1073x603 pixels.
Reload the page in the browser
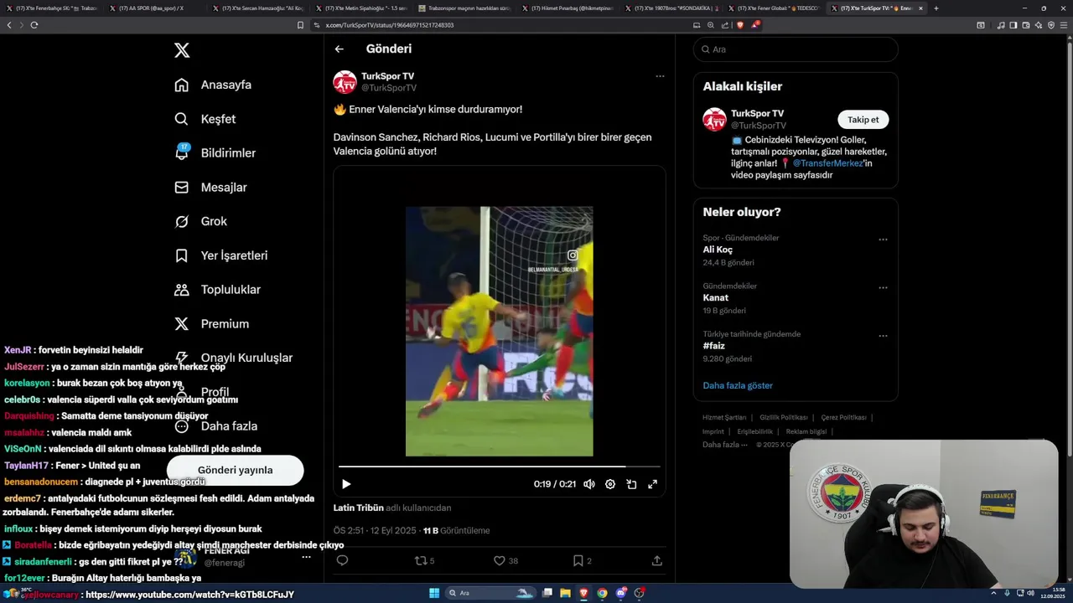click(x=34, y=25)
